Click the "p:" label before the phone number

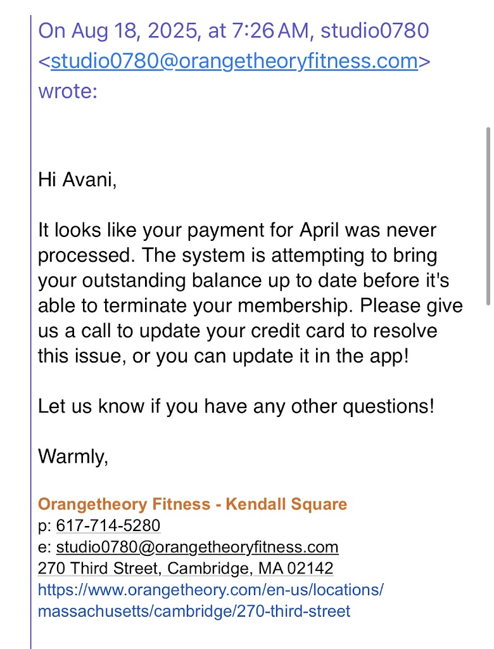tap(44, 525)
